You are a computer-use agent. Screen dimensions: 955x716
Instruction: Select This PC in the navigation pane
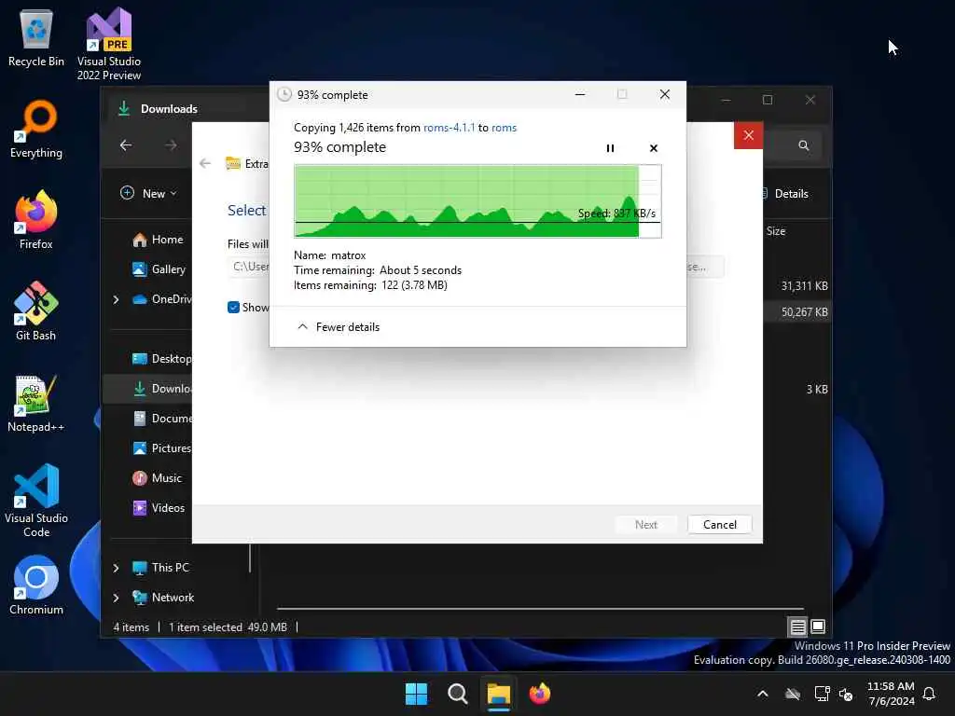tap(160, 568)
